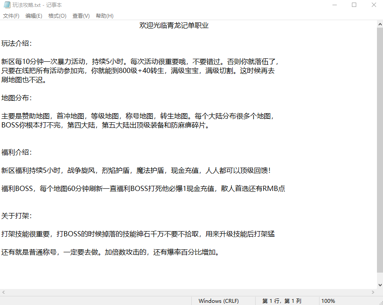Viewport: 383px width, 305px height.
Task: Click the left arrow of the horizontal scrollbar
Action: (x=3, y=293)
